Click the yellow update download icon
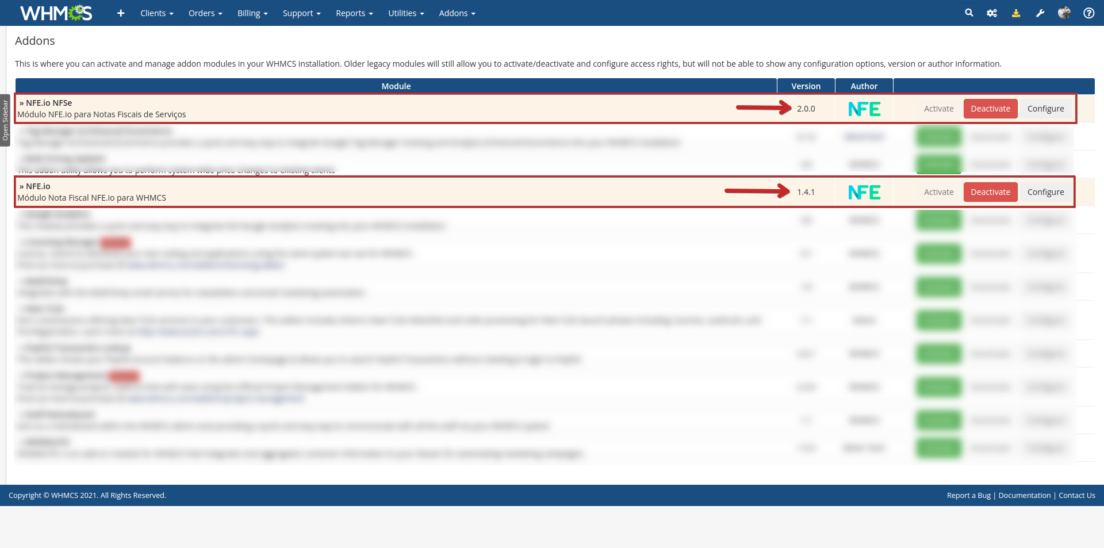Viewport: 1104px width, 548px height. [x=1016, y=13]
